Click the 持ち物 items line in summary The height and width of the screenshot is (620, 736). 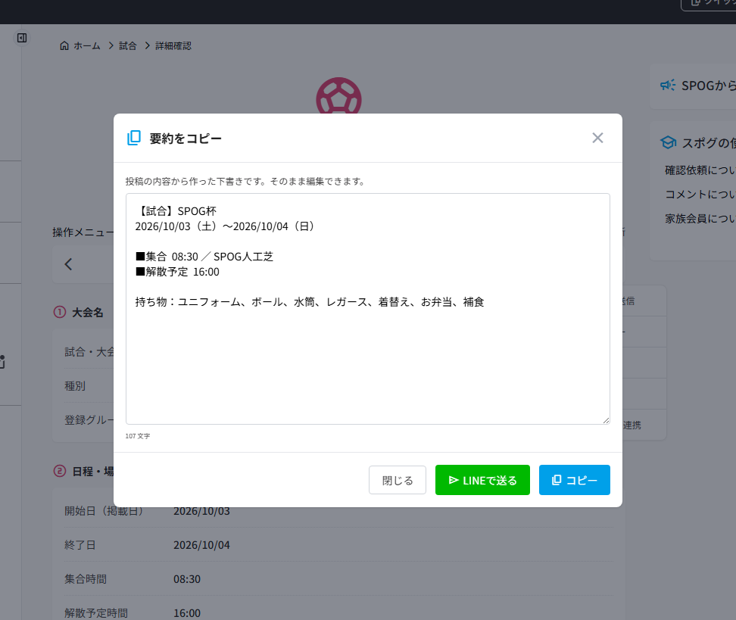[310, 302]
